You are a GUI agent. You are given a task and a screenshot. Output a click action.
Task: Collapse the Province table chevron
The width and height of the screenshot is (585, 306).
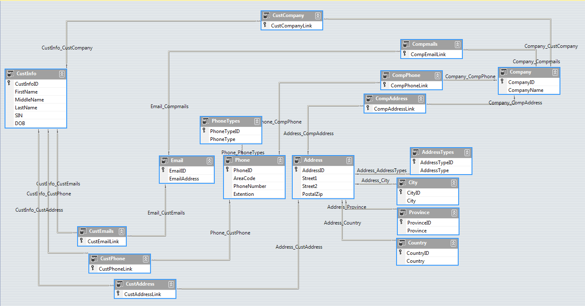(x=454, y=213)
